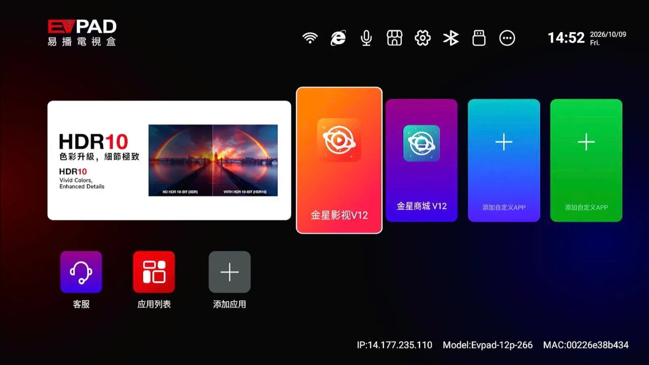Image resolution: width=649 pixels, height=365 pixels.
Task: Open the more options ellipsis icon
Action: coord(507,38)
